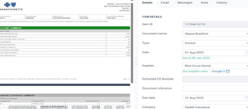Click the Due date field showing 31 Aug 2025

point(215,98)
